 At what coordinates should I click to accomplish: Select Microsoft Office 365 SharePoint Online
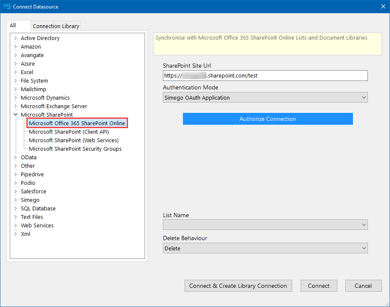tap(77, 123)
